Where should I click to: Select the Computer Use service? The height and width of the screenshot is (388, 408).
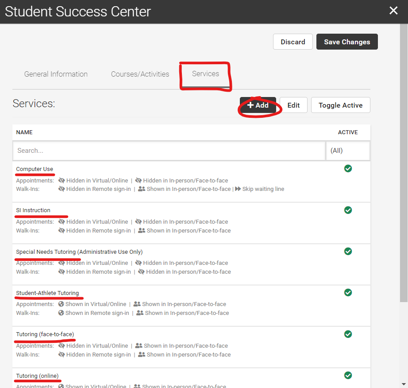click(35, 169)
